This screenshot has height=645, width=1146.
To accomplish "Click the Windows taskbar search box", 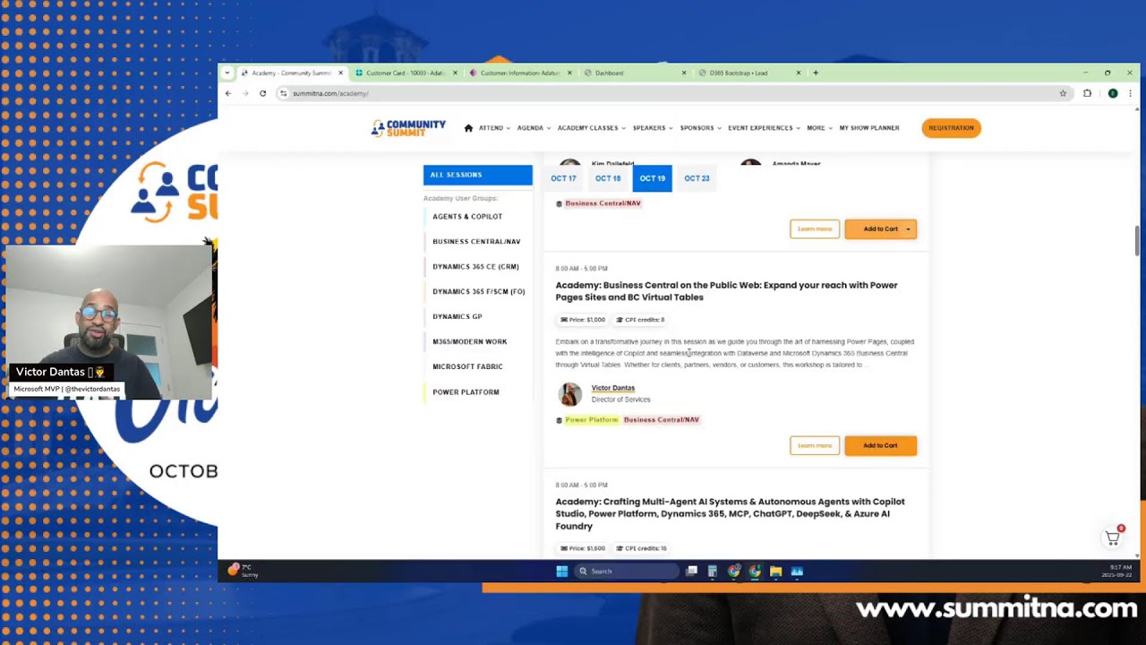I will pyautogui.click(x=626, y=572).
